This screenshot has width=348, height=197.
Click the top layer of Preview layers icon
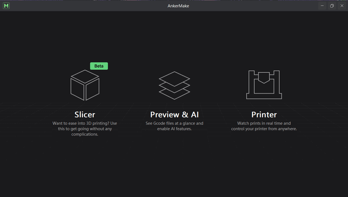pos(174,78)
